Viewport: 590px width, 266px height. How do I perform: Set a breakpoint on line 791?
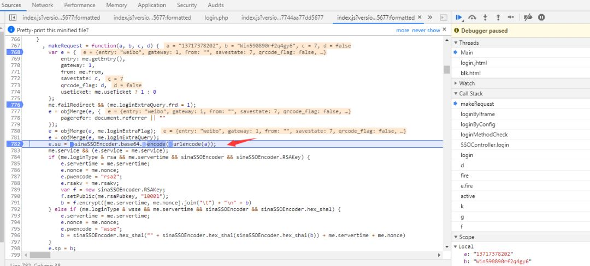(15, 203)
